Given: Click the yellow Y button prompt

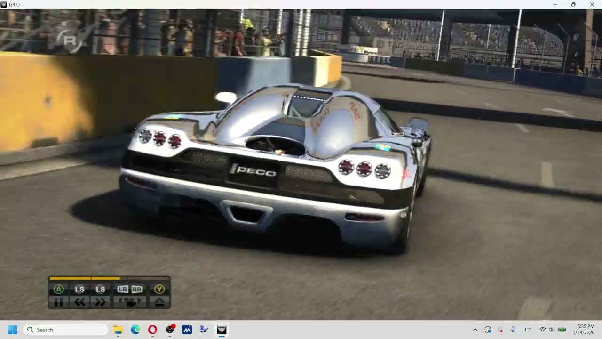Looking at the screenshot, I should pos(159,289).
